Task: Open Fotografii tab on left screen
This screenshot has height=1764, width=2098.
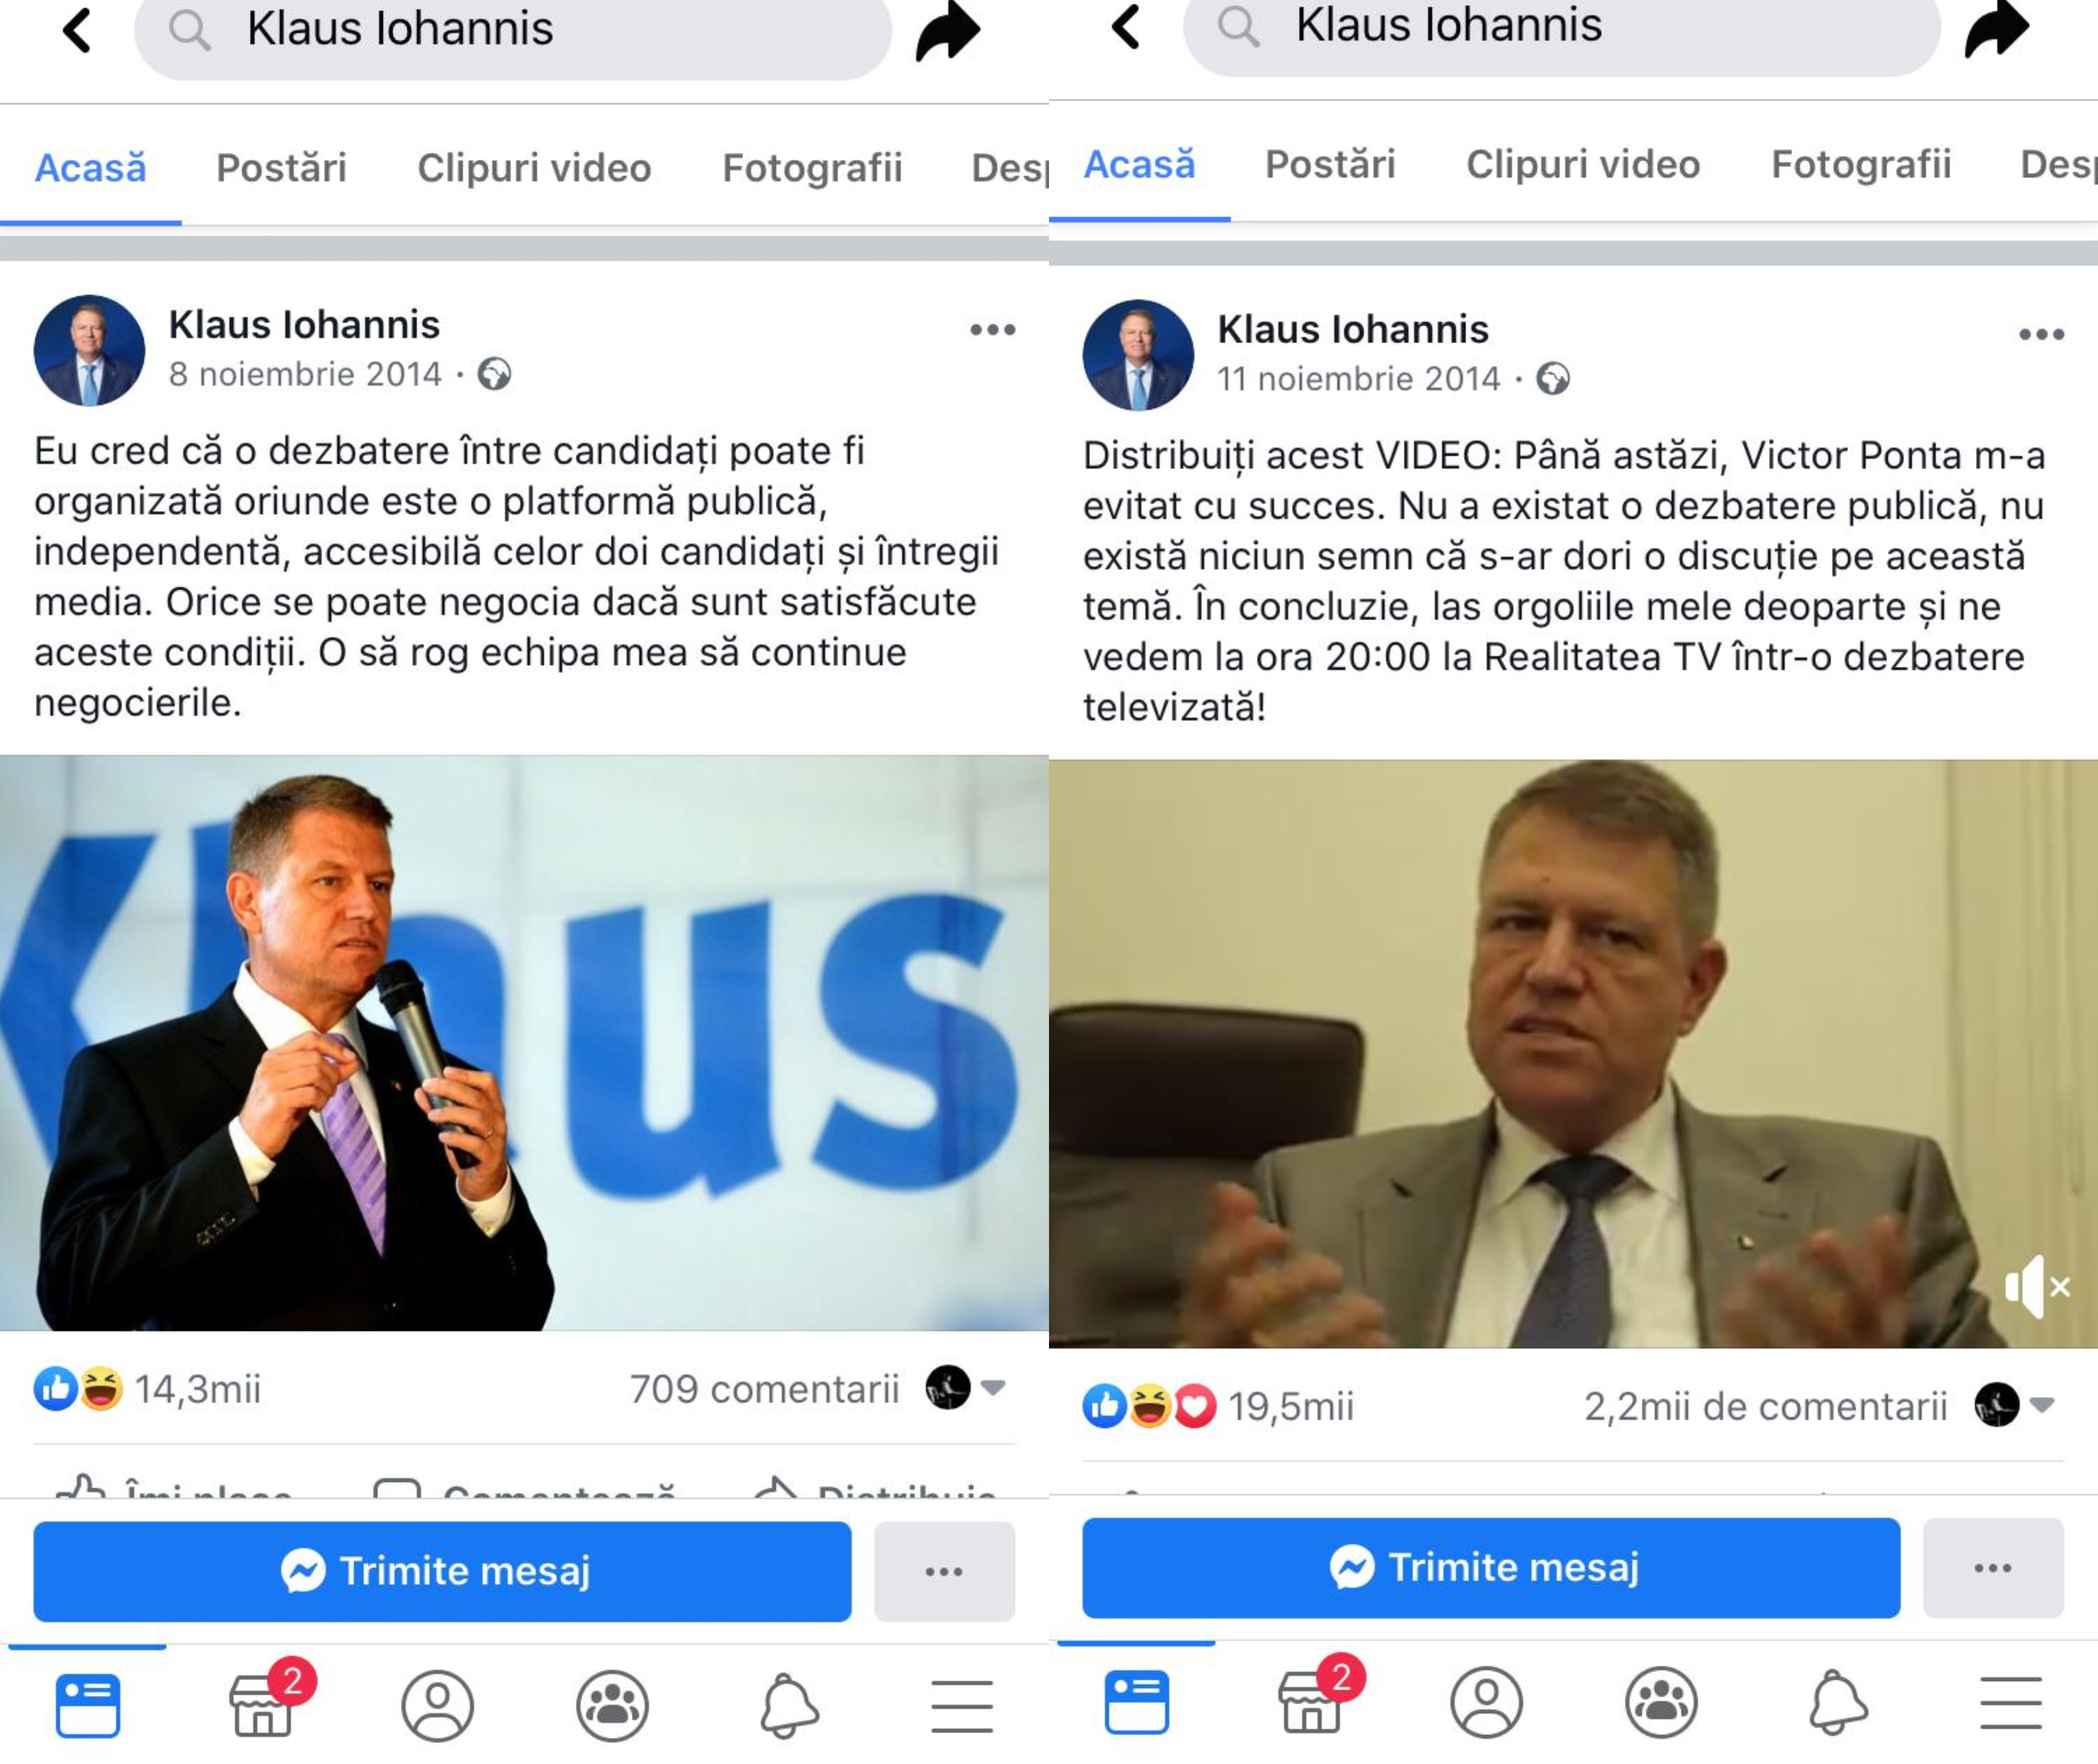Action: [812, 167]
